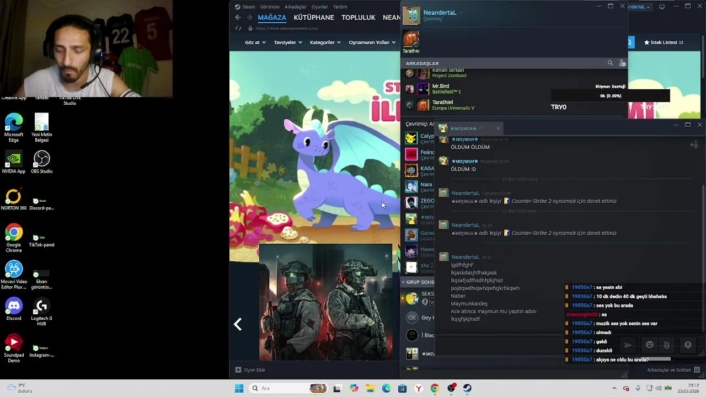Open İstek Listesi wishlist link
This screenshot has height=397, width=706.
[664, 42]
